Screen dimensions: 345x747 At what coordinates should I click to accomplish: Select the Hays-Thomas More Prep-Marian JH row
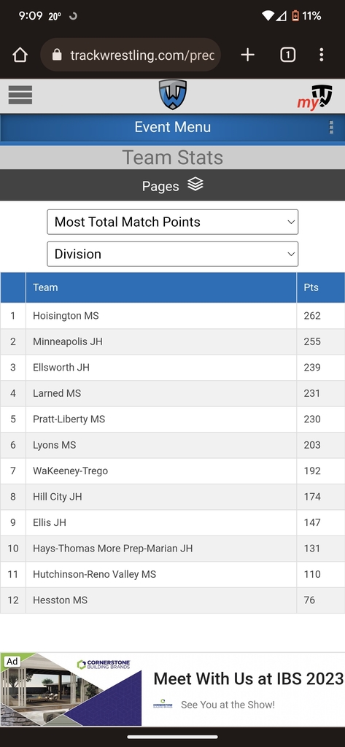click(172, 549)
